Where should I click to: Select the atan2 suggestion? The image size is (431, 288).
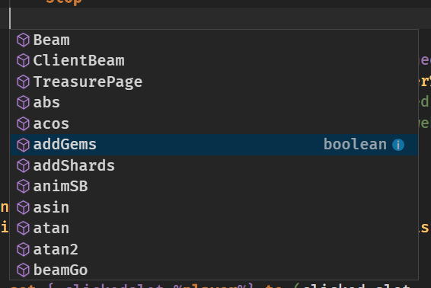(x=215, y=249)
